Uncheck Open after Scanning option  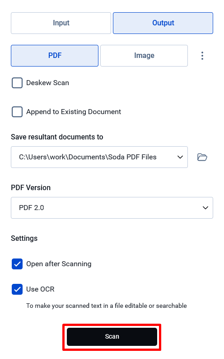[x=17, y=264]
